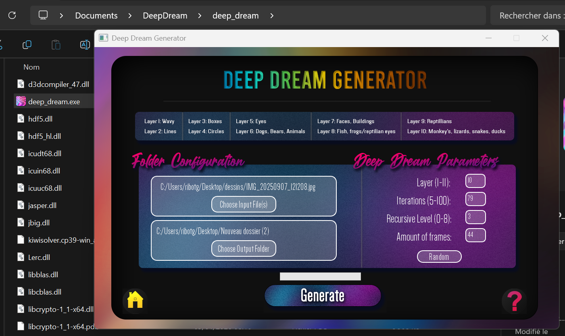Click the refresh icon in Explorer
565x336 pixels.
click(x=12, y=15)
